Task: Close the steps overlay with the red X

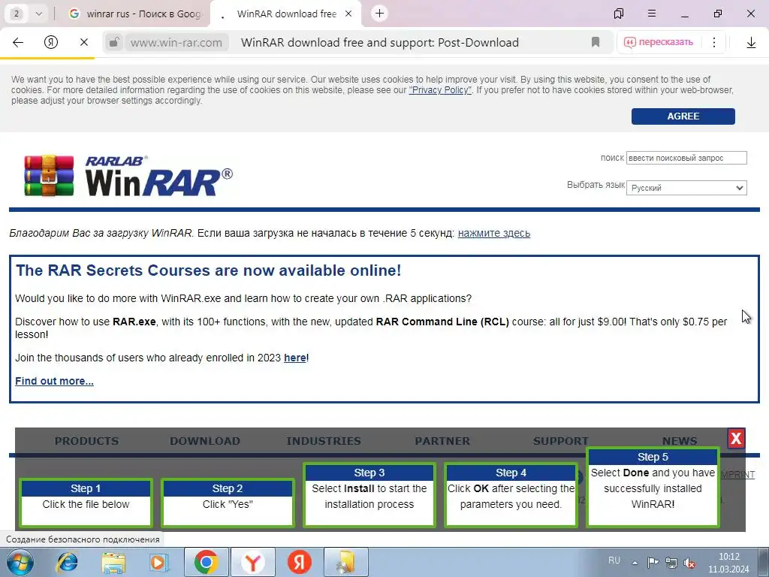Action: tap(736, 438)
